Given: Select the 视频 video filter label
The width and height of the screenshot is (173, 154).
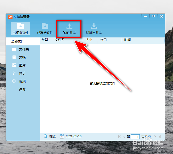Looking at the screenshot, I should coord(22,81).
